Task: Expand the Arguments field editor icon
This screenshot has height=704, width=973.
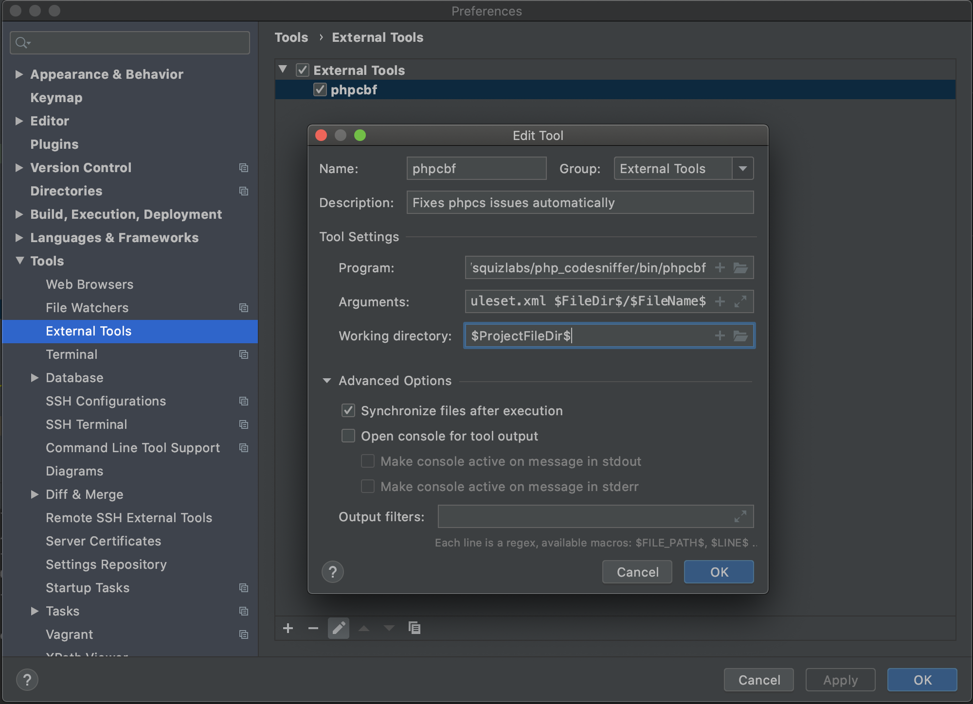Action: point(740,302)
